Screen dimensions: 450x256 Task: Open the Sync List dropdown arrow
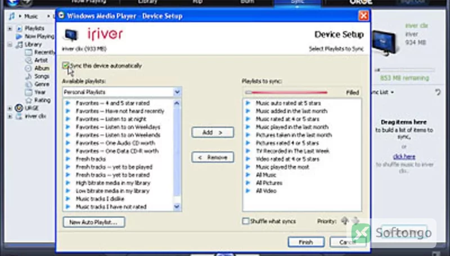pos(392,92)
